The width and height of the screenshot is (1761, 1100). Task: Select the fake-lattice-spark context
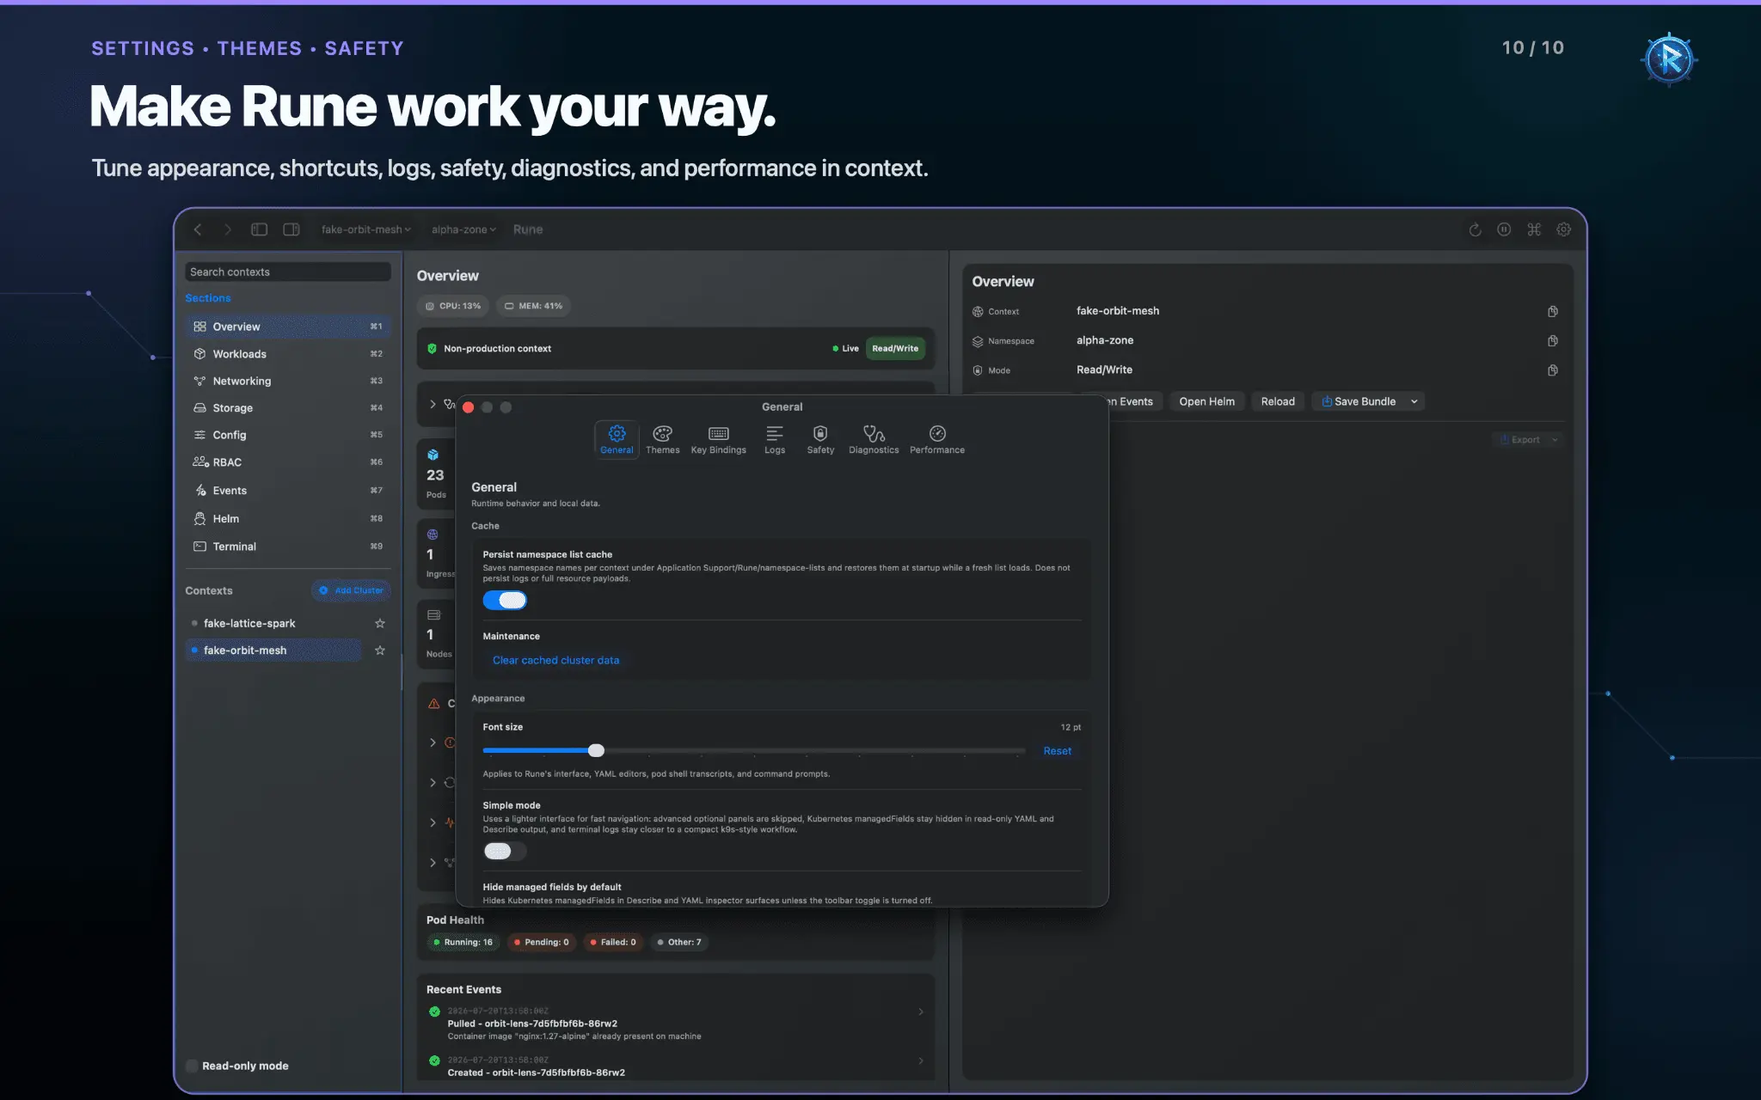(x=273, y=623)
